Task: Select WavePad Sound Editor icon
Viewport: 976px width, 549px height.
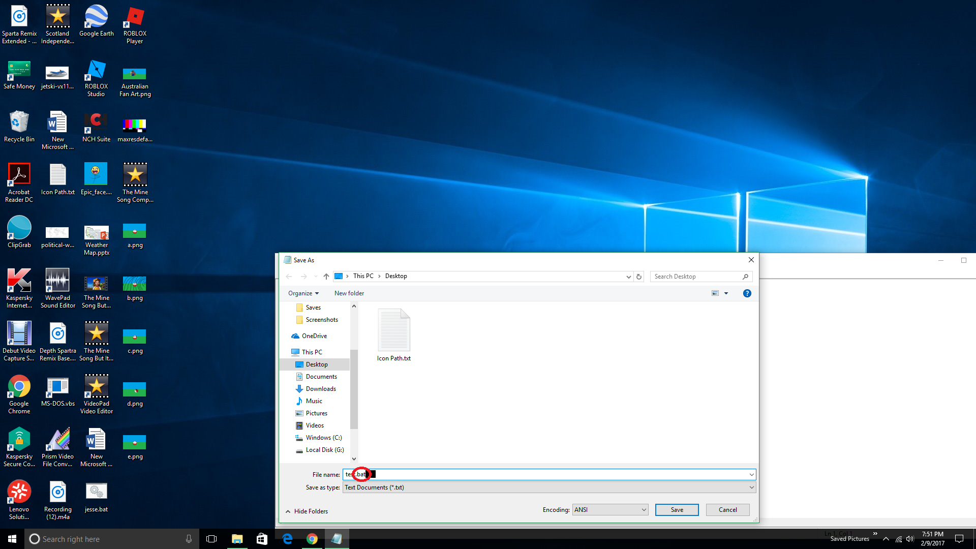Action: click(x=57, y=288)
